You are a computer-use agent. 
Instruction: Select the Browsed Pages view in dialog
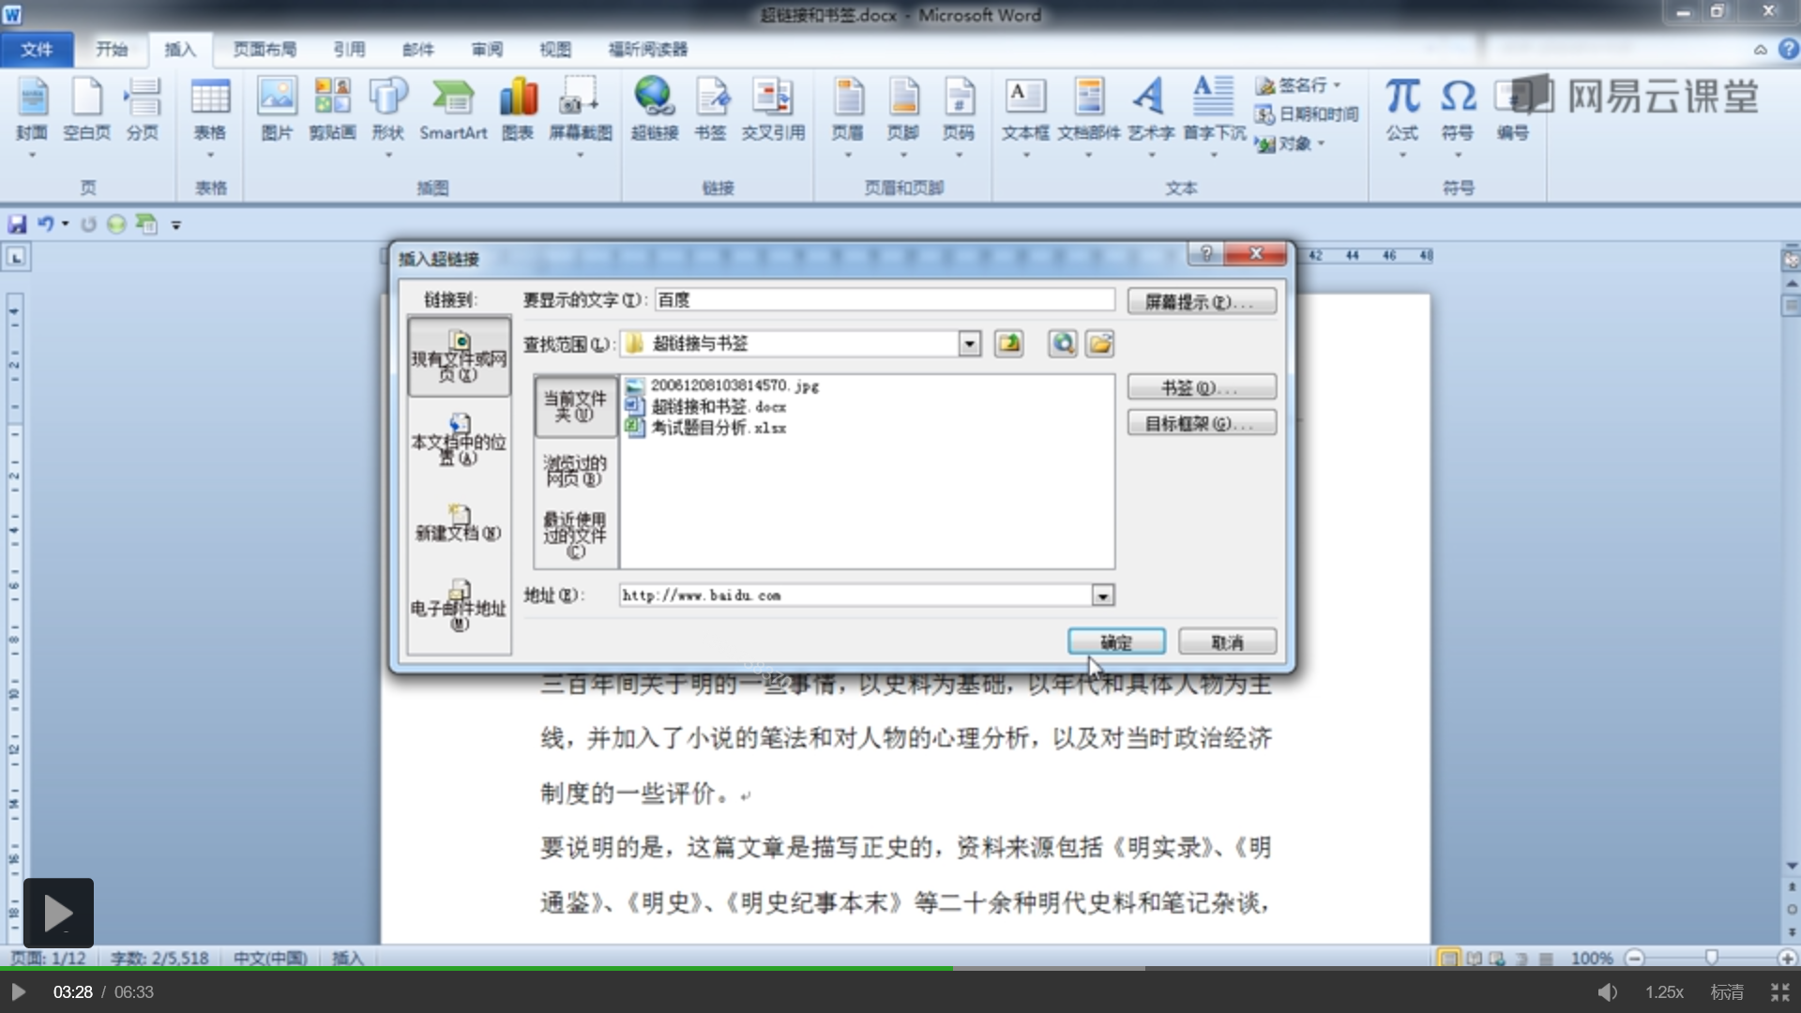click(x=575, y=471)
